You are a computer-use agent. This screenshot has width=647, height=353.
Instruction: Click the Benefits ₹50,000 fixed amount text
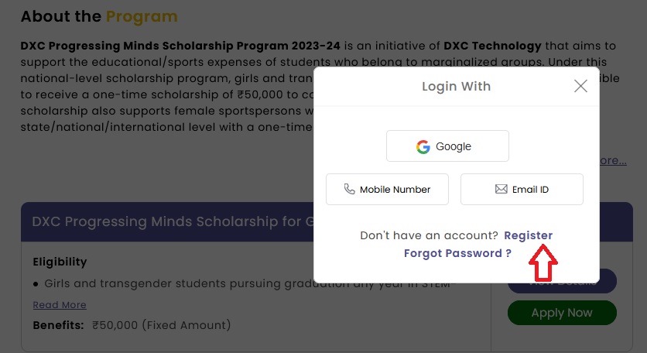coord(132,325)
